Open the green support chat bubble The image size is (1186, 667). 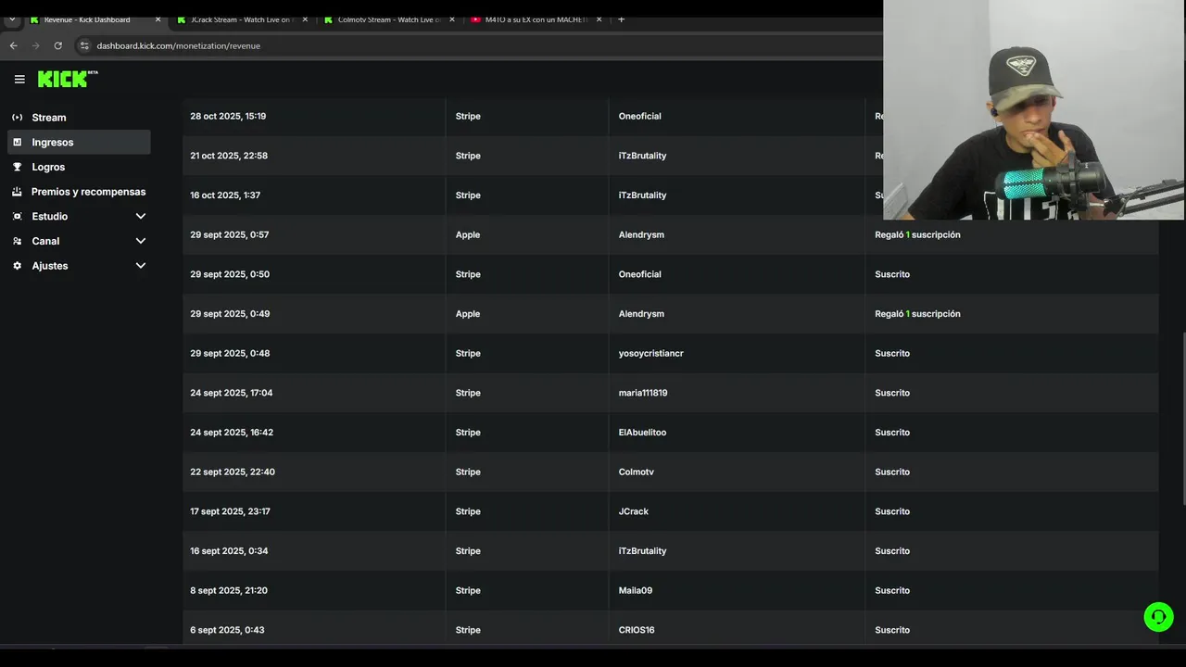(1158, 617)
